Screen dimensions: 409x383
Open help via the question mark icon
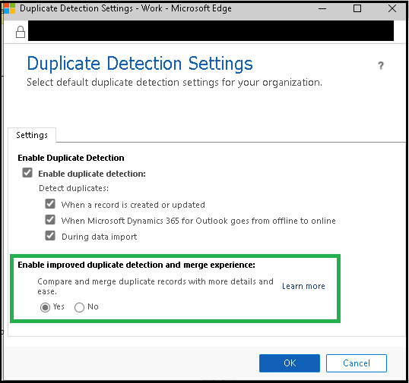381,65
